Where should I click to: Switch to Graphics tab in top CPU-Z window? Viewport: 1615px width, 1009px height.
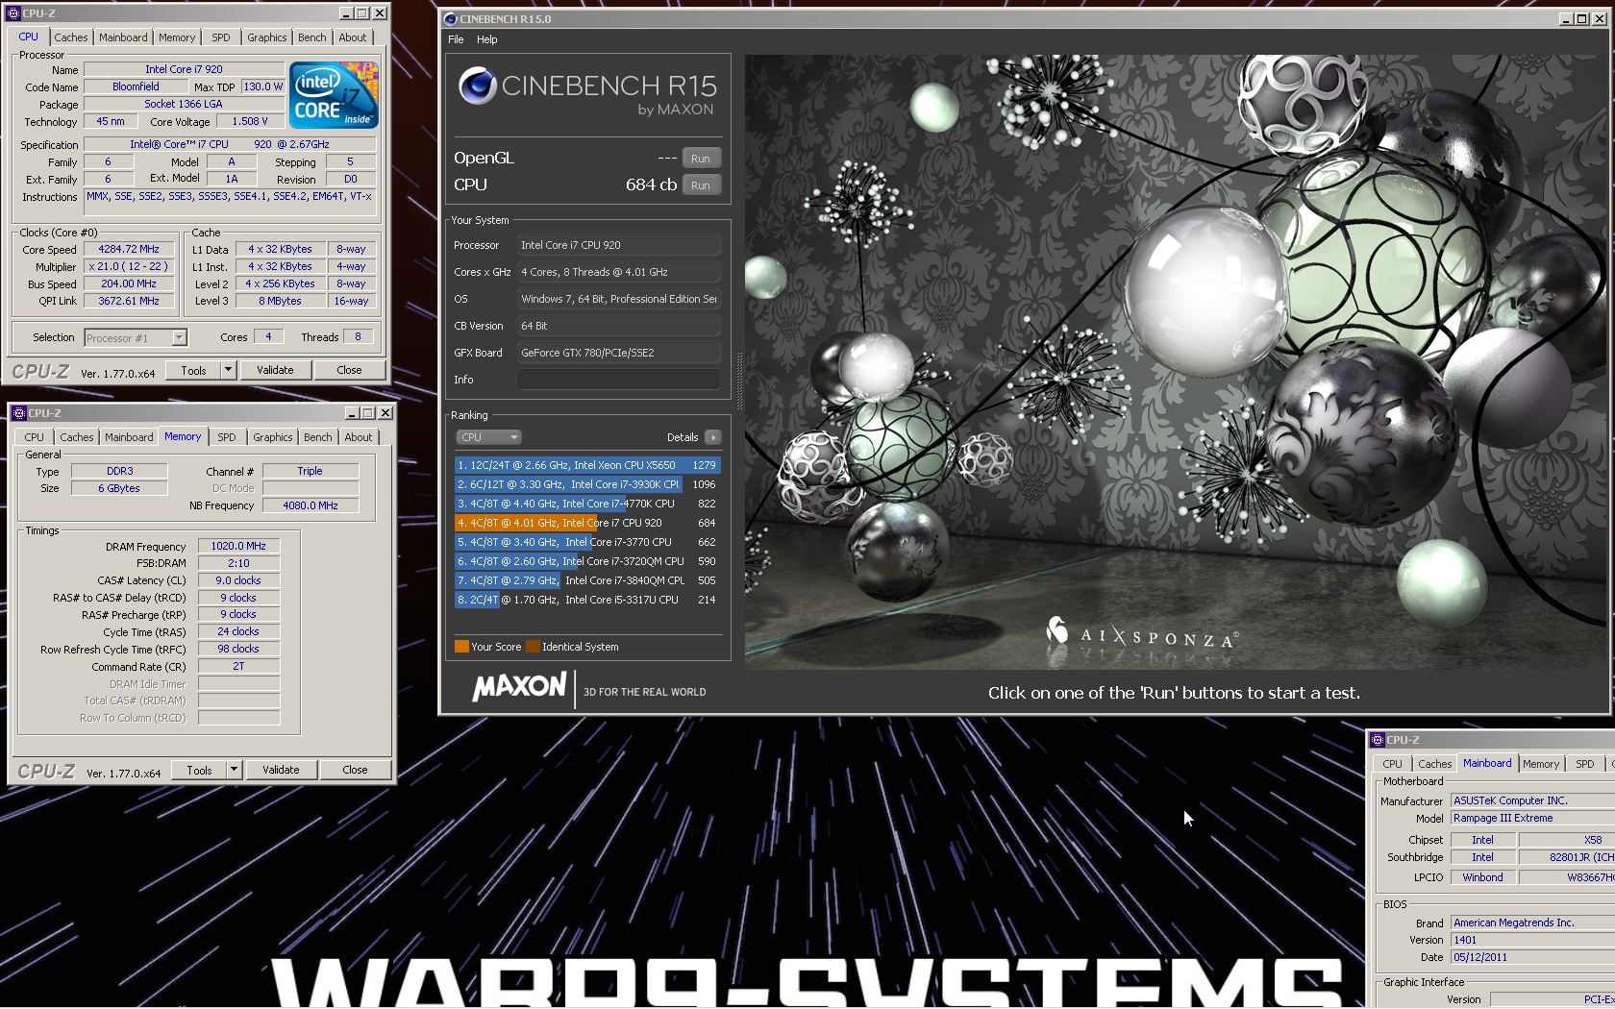267,37
